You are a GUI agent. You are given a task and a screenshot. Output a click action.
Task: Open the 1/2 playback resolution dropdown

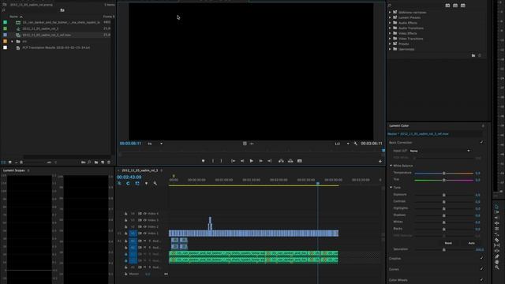coord(342,144)
